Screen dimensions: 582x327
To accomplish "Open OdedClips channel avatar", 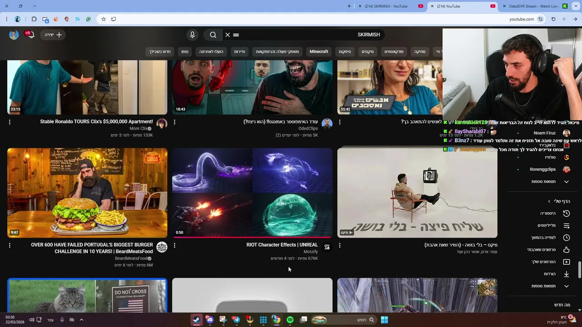I will click(327, 124).
